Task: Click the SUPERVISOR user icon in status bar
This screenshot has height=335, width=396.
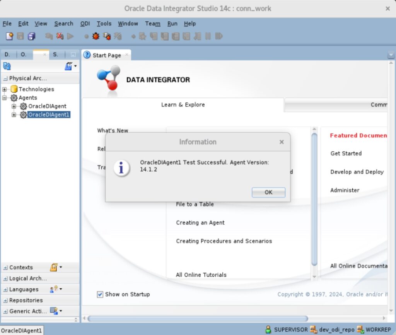Action: 268,330
